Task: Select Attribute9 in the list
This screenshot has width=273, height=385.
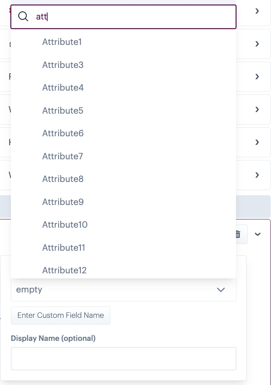Action: coord(63,202)
